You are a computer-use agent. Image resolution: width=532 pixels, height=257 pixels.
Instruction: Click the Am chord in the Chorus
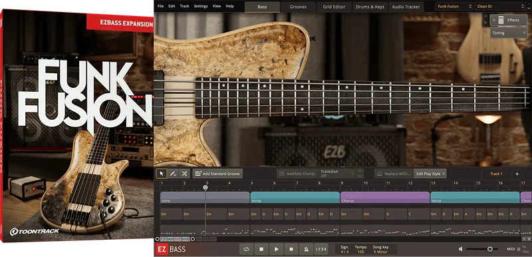pos(374,214)
